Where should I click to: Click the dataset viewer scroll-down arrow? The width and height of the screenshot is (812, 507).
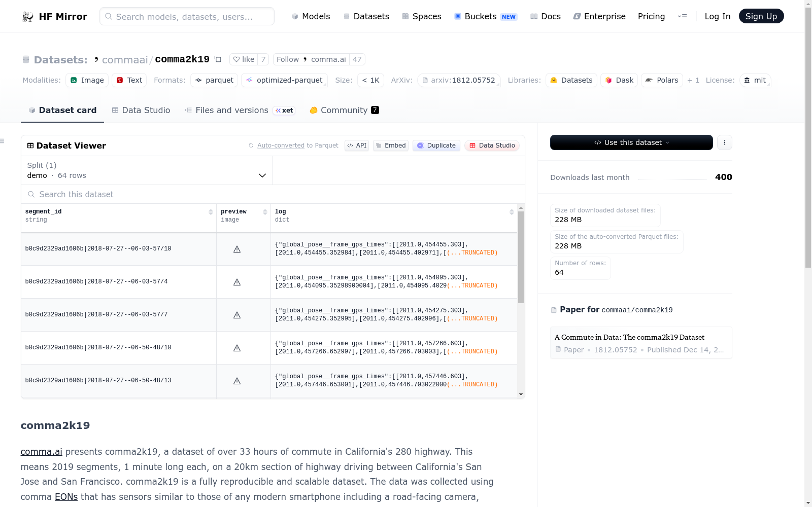[x=521, y=394]
